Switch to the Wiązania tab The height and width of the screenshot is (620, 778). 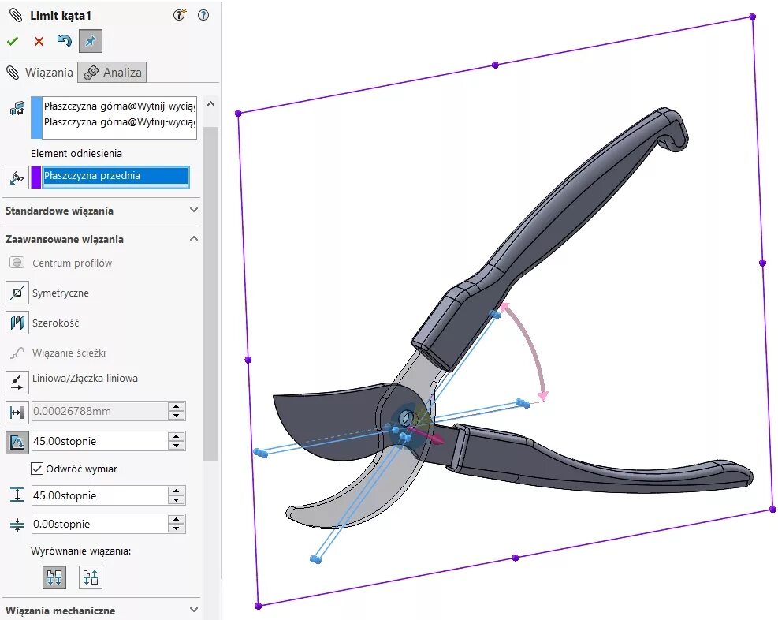[39, 73]
